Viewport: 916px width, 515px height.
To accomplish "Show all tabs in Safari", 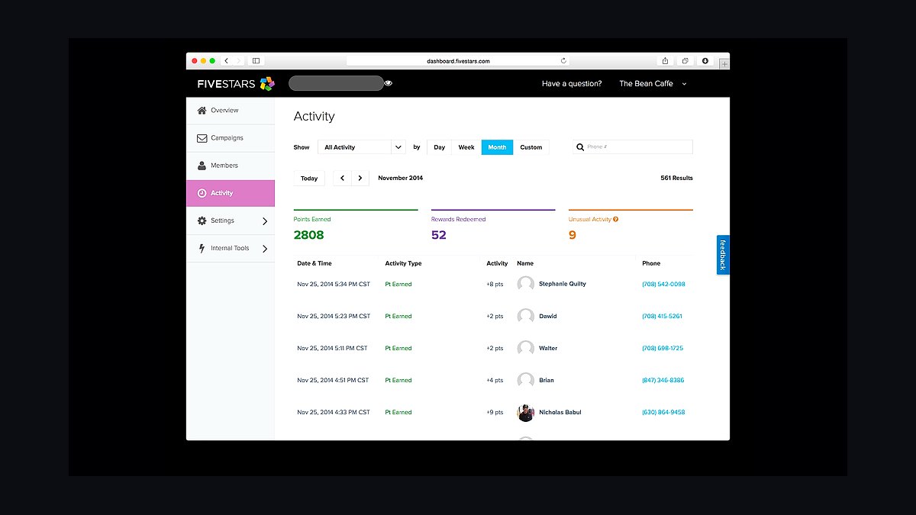I will pos(685,61).
